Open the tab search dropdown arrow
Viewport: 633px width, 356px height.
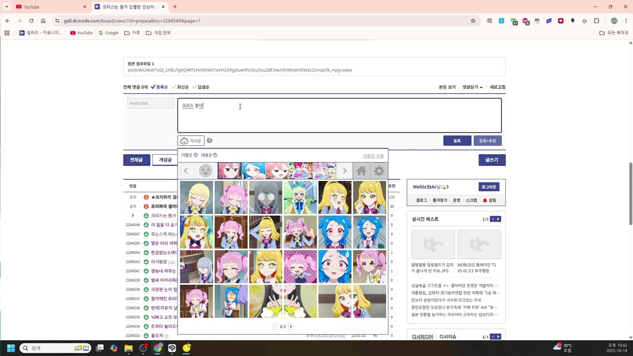coord(6,7)
